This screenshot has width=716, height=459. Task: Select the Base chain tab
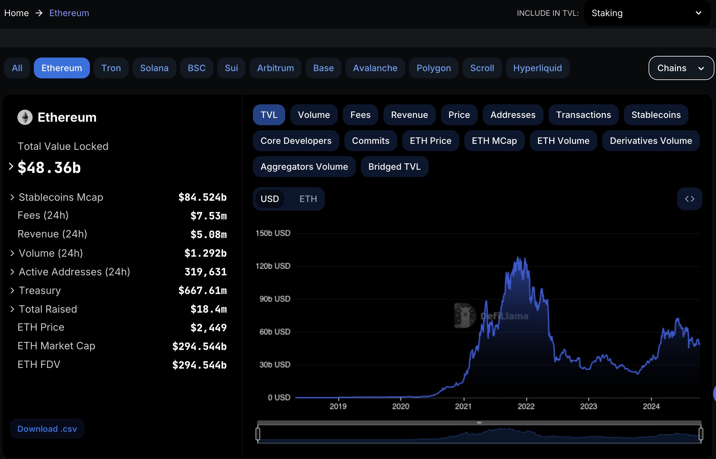(323, 68)
